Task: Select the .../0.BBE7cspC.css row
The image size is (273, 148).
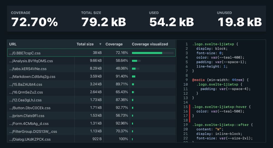Action: pos(91,53)
